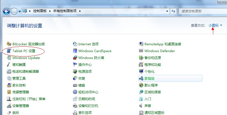Image resolution: width=227 pixels, height=115 pixels.
Task: Click the Tablet PC 设置 icon
Action: point(9,51)
